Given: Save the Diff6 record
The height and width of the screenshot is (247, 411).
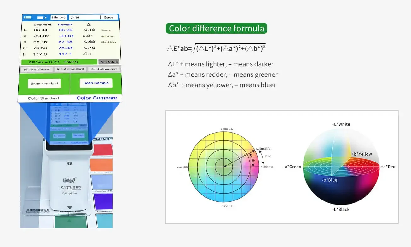Looking at the screenshot, I should coord(109,17).
